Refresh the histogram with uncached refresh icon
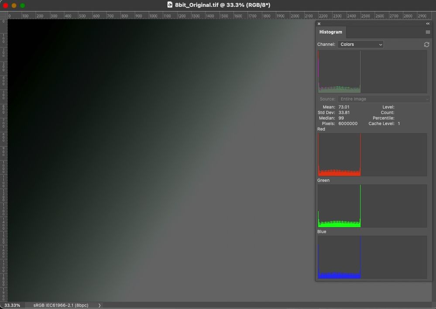 coord(426,45)
